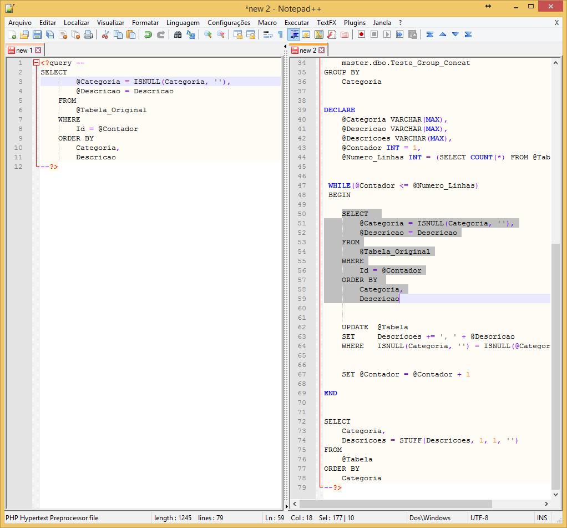Viewport: 567px width, 528px height.
Task: Cut the selection with the scissors icon
Action: [105, 35]
